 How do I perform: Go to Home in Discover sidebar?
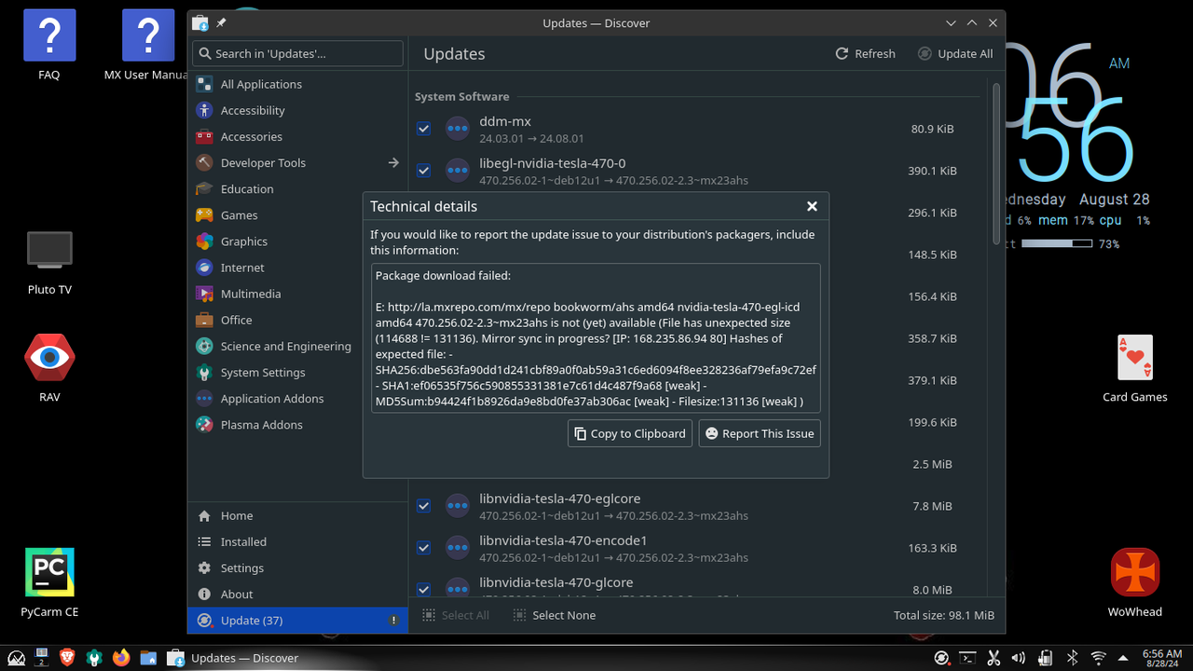tap(297, 515)
